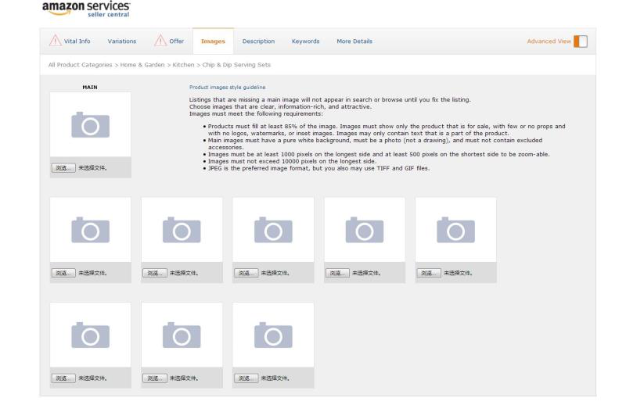Open the Product images style guideline link
The height and width of the screenshot is (405, 626).
coord(227,87)
